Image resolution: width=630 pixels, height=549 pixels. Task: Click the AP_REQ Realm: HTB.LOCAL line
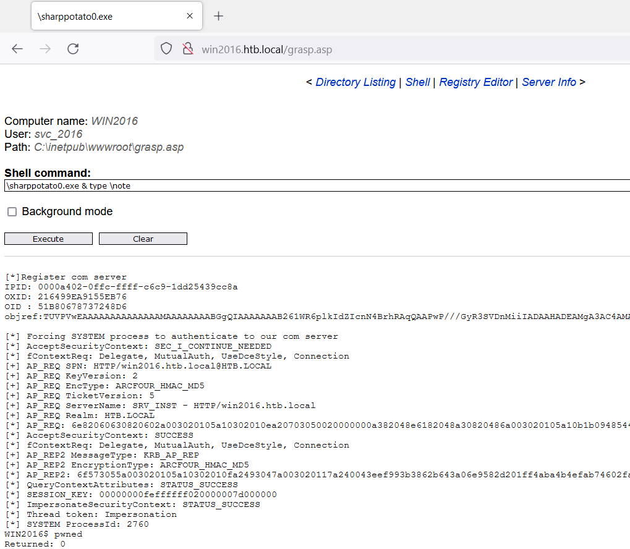80,415
